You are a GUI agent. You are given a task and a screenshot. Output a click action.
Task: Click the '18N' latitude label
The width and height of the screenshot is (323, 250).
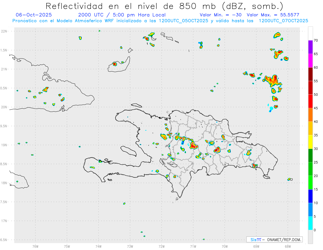pos(4,183)
